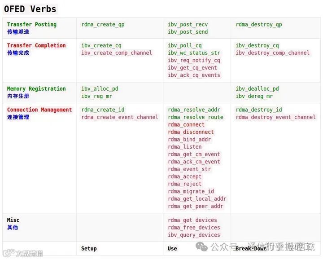Select ibv_req_notify_cq entry

(194, 61)
